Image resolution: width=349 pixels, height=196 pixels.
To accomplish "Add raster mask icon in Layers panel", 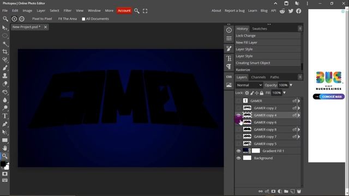I will pyautogui.click(x=273, y=191).
